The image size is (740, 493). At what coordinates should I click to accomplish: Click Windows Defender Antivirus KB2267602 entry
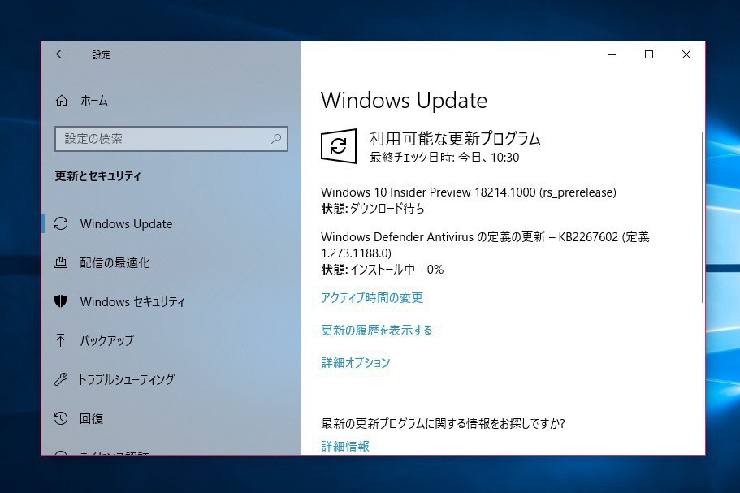click(x=485, y=244)
